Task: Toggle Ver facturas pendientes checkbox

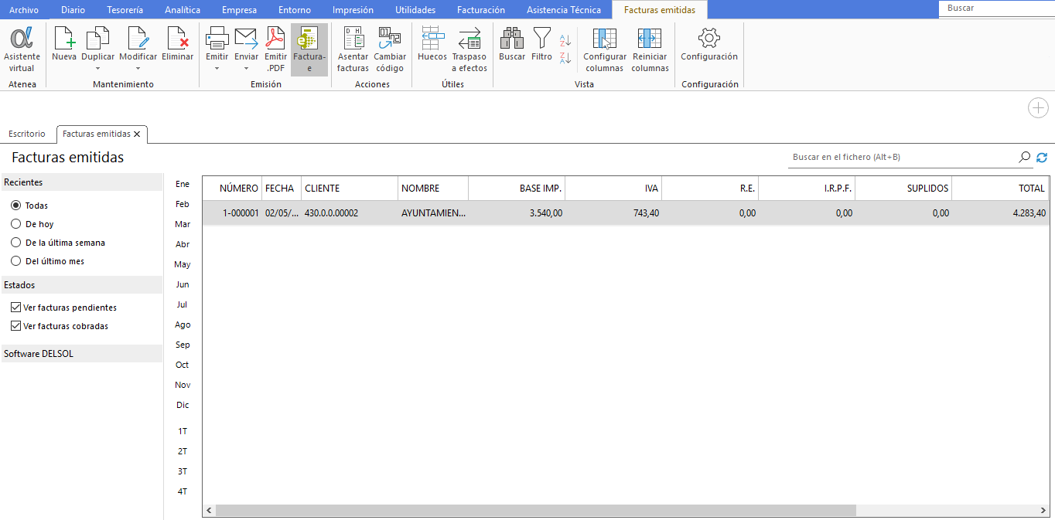Action: point(16,308)
